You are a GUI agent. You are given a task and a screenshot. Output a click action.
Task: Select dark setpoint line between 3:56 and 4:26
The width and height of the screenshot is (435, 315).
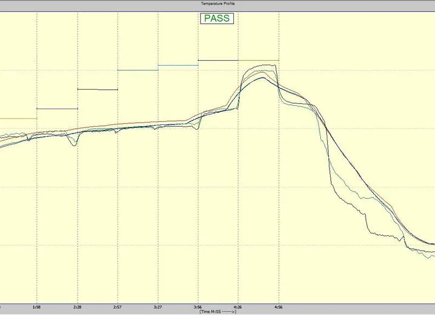click(218, 60)
